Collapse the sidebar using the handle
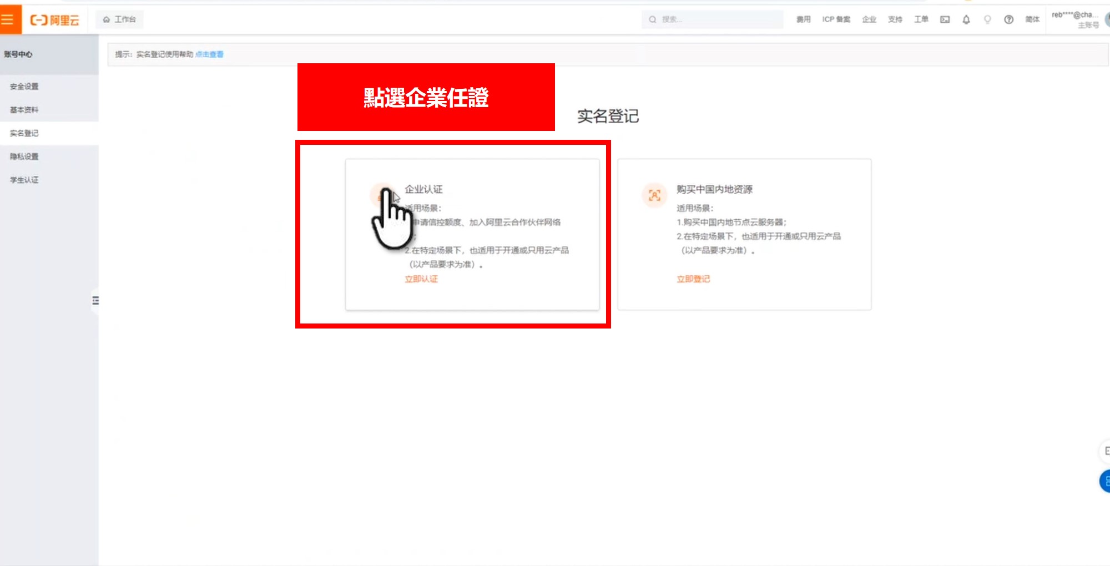The width and height of the screenshot is (1110, 566). pyautogui.click(x=95, y=300)
